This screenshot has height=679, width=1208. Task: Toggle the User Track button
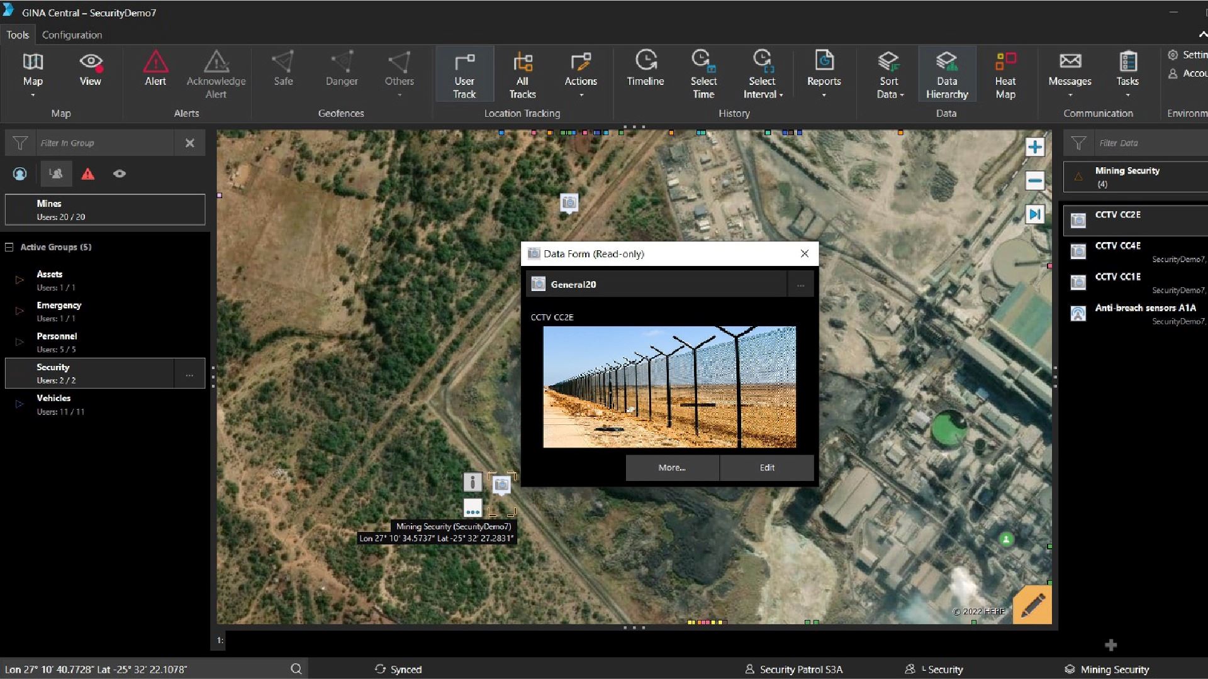click(464, 74)
